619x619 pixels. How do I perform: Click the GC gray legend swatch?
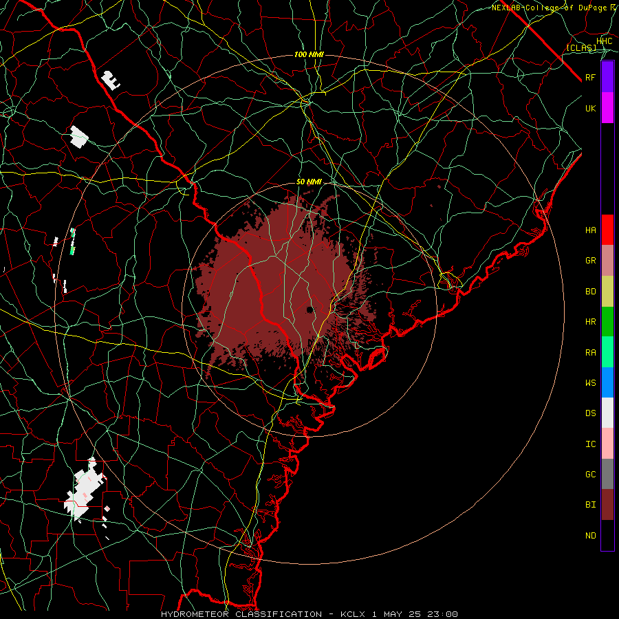[x=607, y=474]
